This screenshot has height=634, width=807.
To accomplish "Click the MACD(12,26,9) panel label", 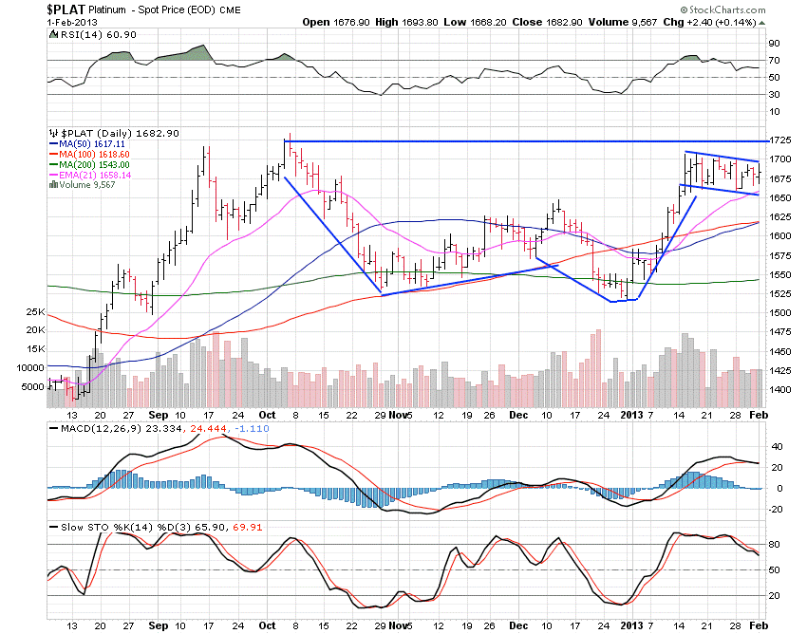I will [x=85, y=431].
